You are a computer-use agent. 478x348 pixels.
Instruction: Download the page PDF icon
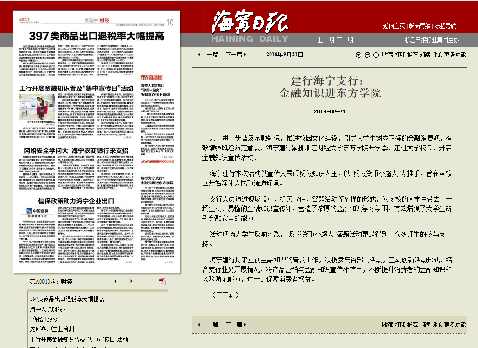point(162,282)
